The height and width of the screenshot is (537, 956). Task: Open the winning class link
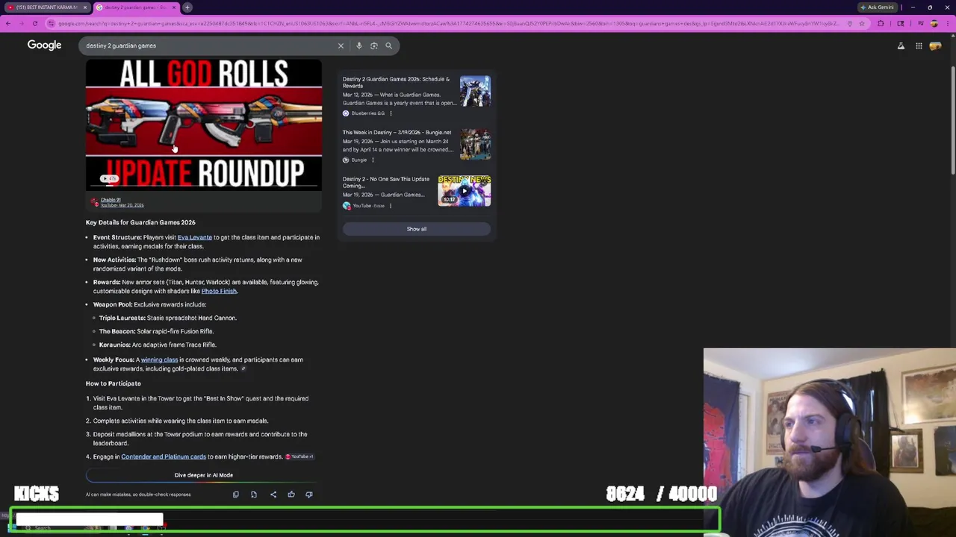tap(159, 359)
